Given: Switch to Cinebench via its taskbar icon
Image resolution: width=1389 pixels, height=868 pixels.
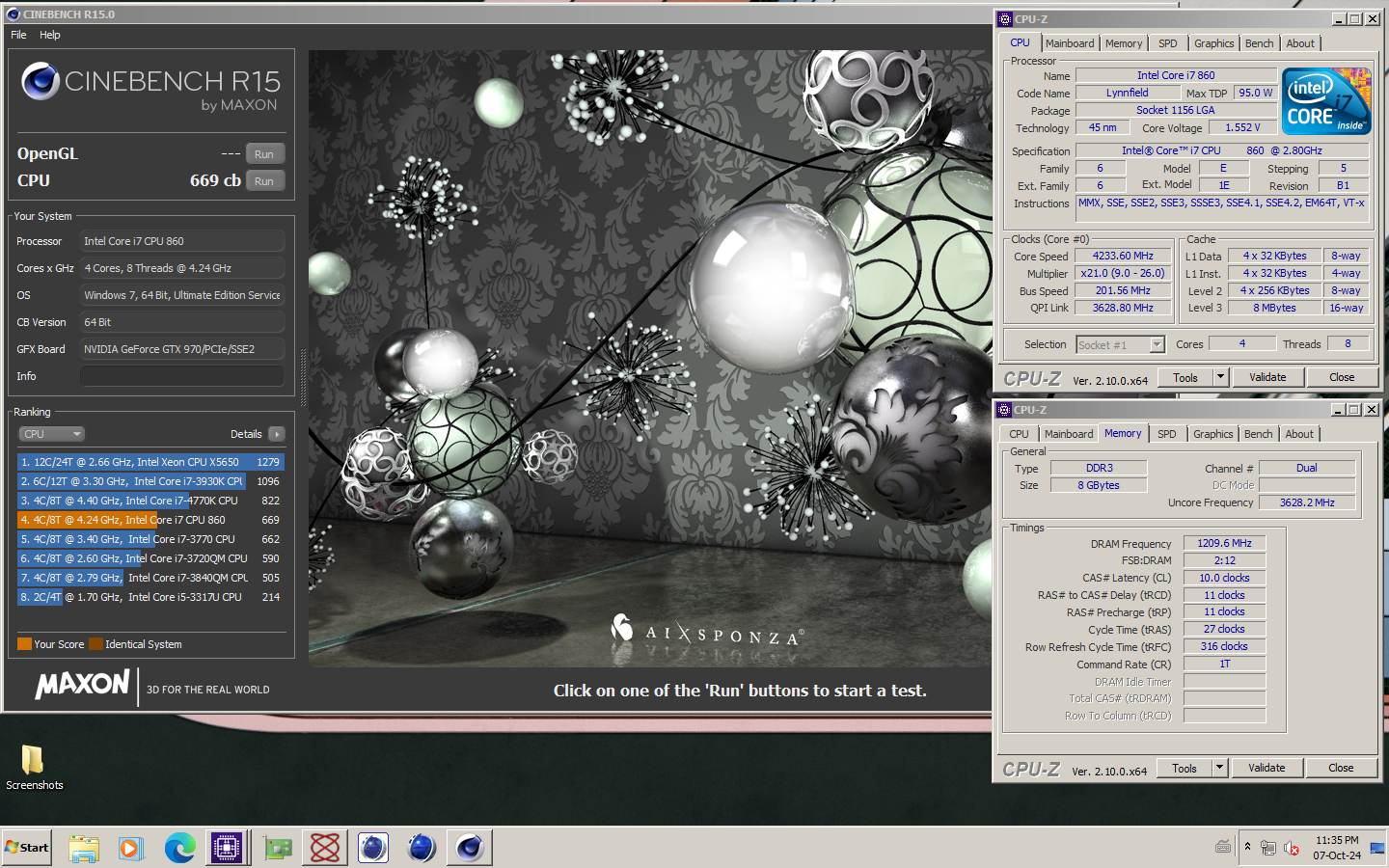Looking at the screenshot, I should pos(470,848).
